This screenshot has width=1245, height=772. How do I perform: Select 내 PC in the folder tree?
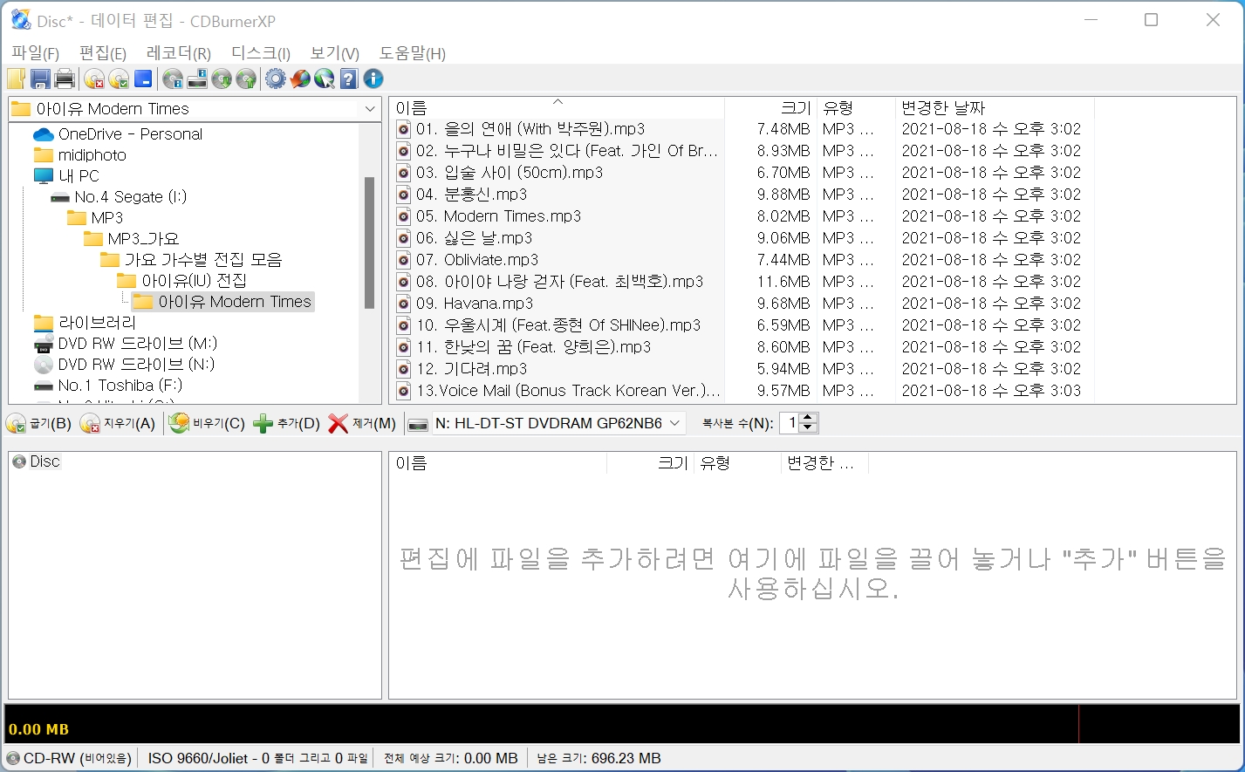[x=79, y=176]
